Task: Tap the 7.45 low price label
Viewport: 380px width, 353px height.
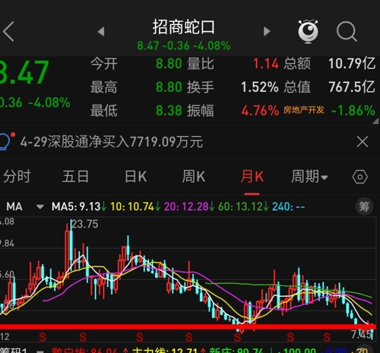Action: point(362,335)
